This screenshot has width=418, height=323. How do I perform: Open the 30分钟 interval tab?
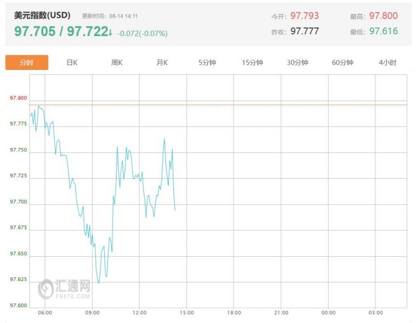click(298, 62)
